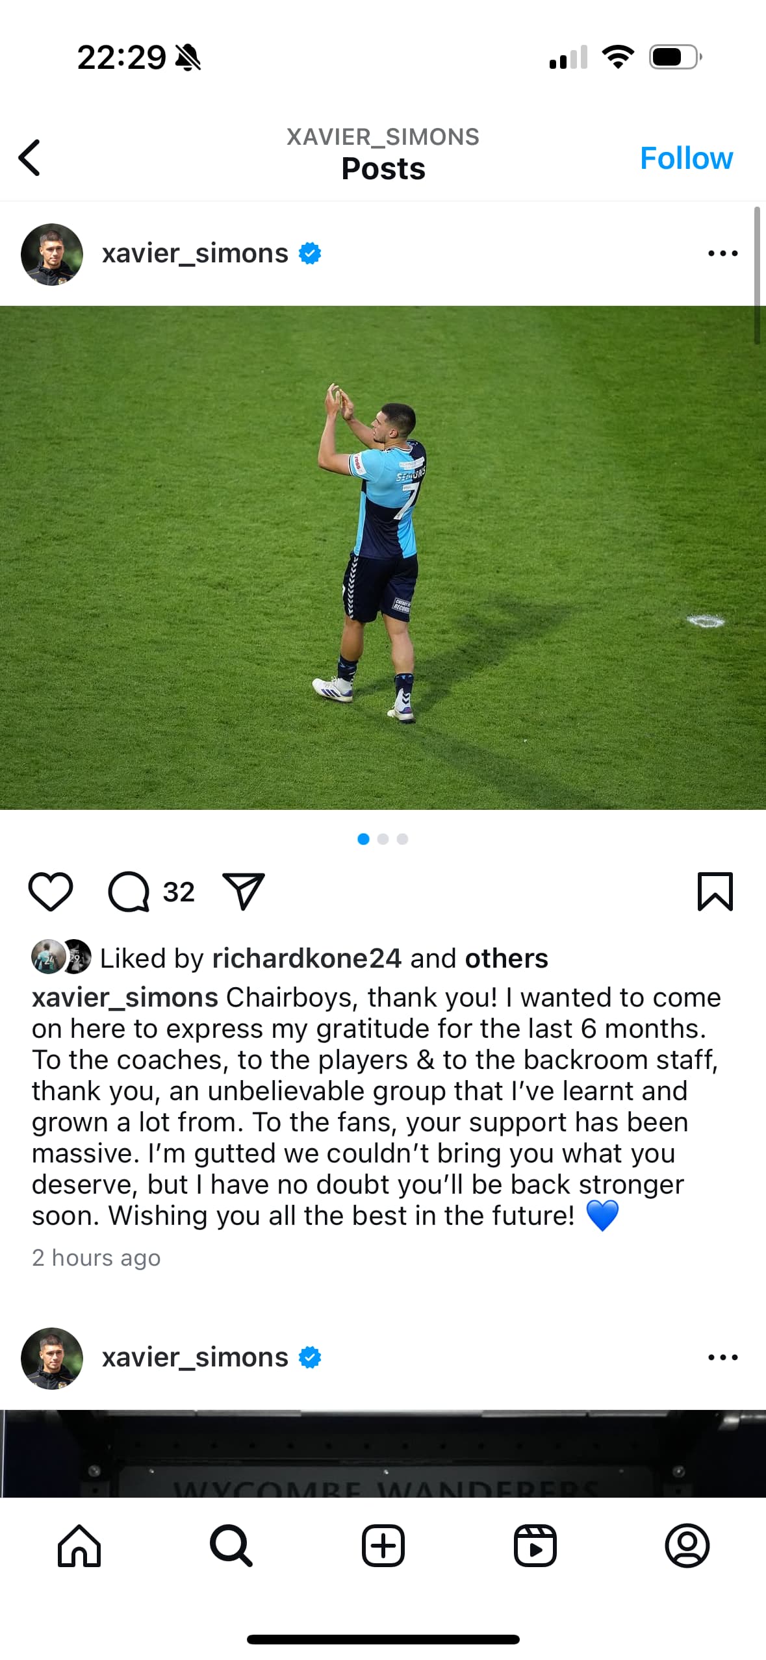Open the richardkone24 profile link
Screen dimensions: 766x1660
(x=307, y=958)
